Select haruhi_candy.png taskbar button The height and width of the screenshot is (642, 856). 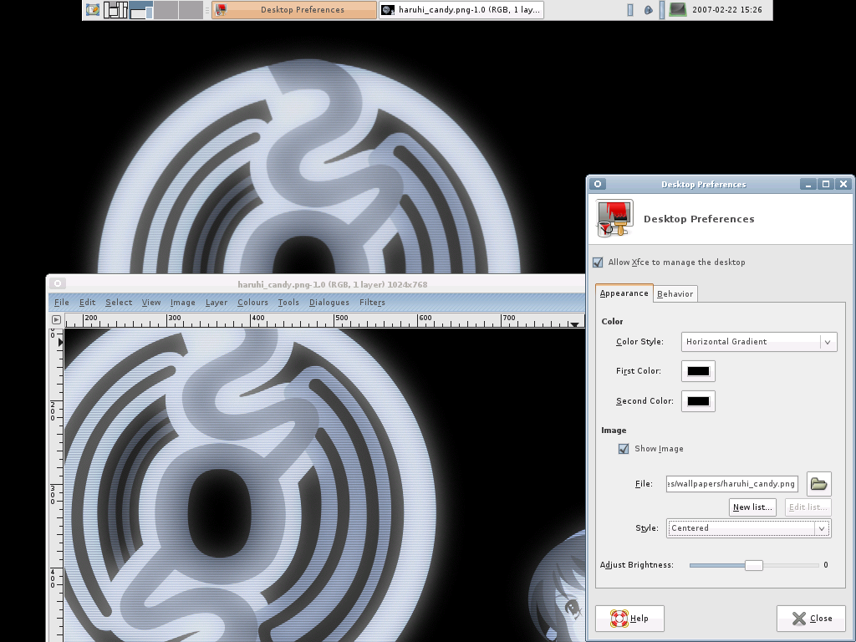[461, 10]
